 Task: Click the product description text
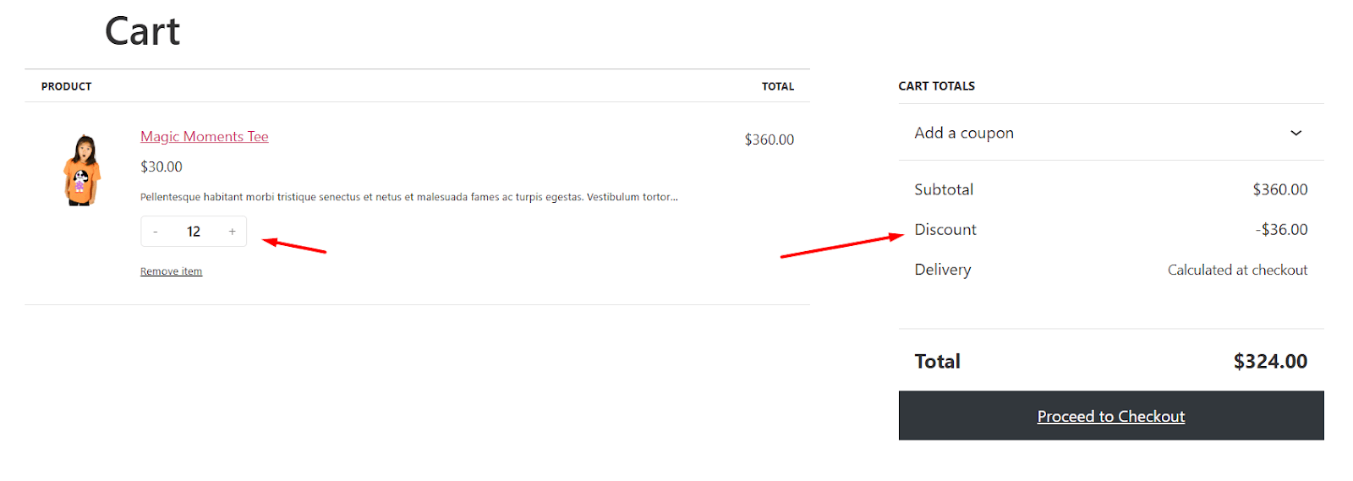(x=408, y=197)
